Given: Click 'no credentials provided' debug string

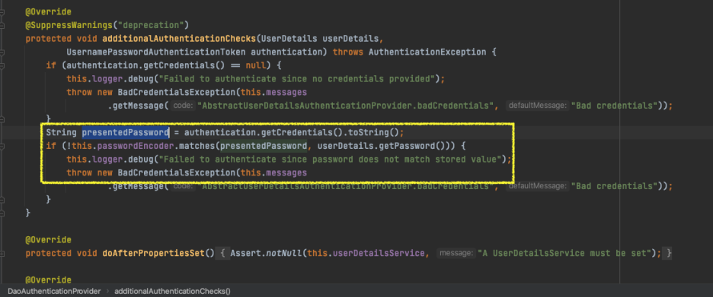Looking at the screenshot, I should coord(296,79).
